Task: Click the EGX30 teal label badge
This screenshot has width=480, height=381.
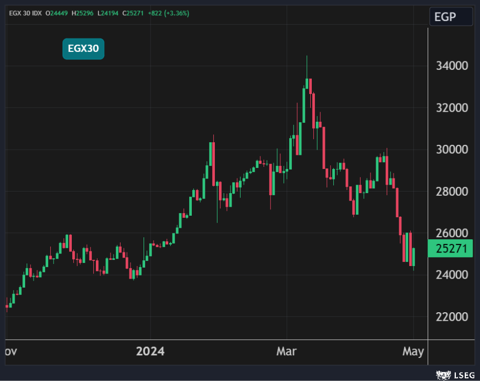Action: [83, 49]
